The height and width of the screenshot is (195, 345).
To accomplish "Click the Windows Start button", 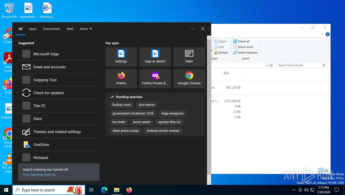I will (6, 190).
